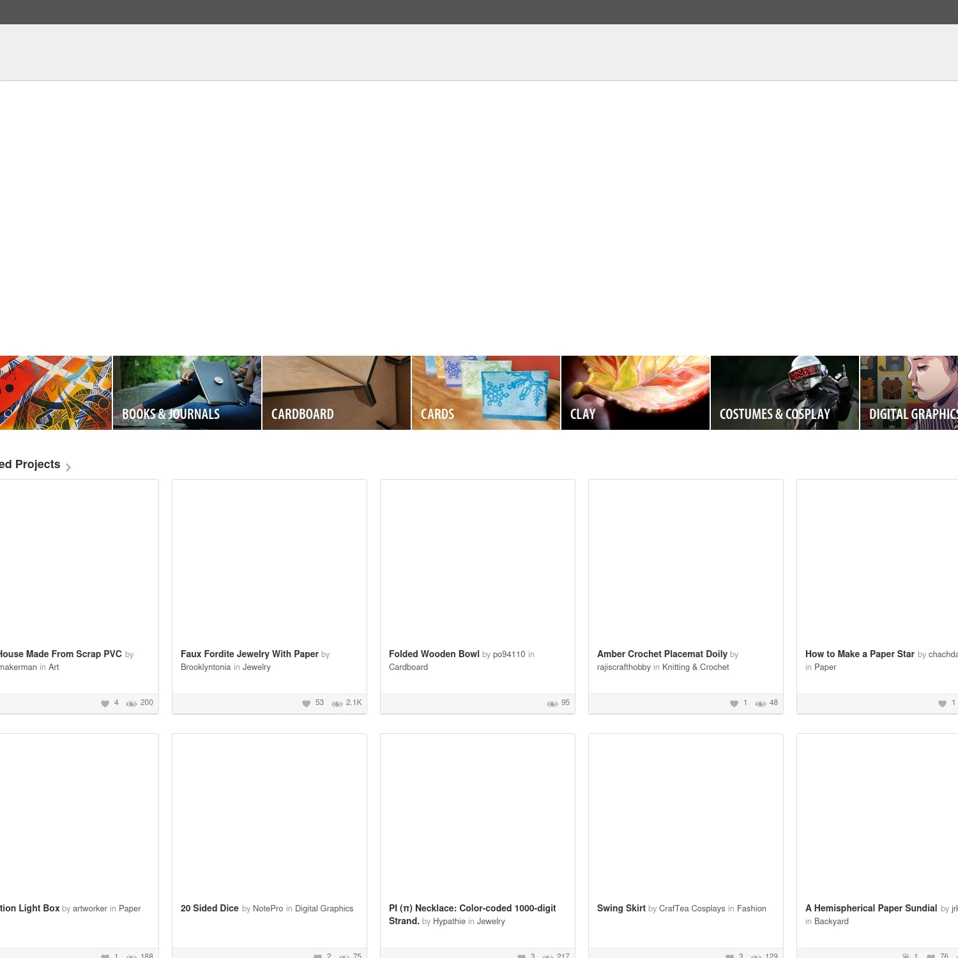Expand the Projects section chevron arrow
Screen dimensions: 958x958
pos(68,467)
